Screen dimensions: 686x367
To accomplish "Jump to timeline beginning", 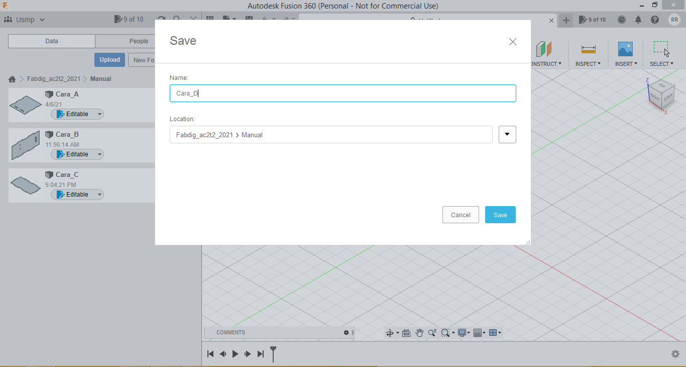I will [210, 354].
